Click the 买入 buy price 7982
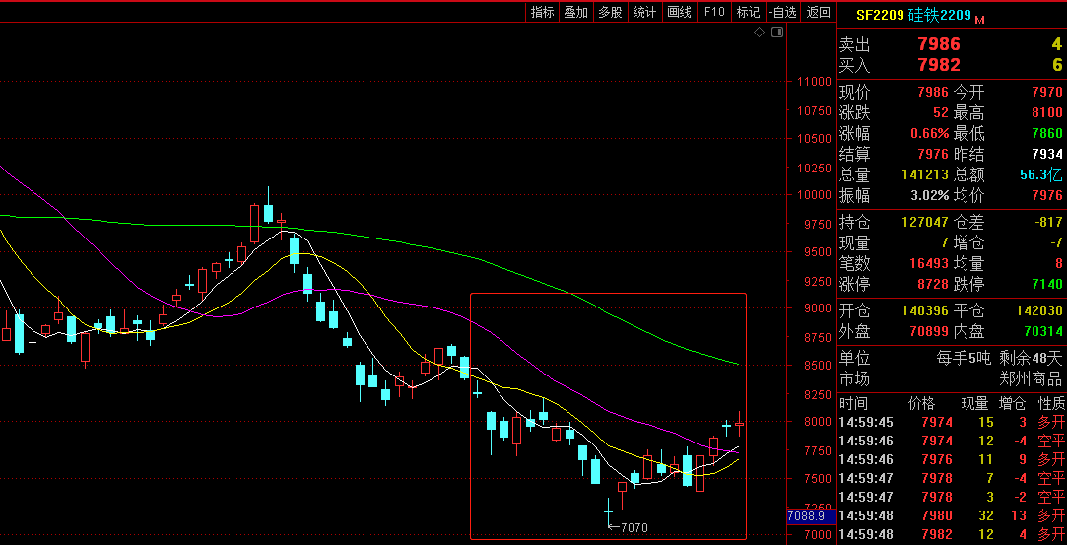Image resolution: width=1067 pixels, height=545 pixels. (938, 65)
